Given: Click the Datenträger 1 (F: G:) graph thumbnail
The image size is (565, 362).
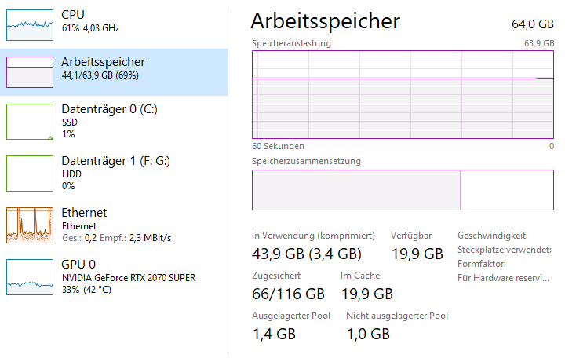Looking at the screenshot, I should 30,174.
